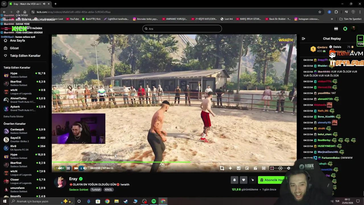Pause the video with the player pause button
The width and height of the screenshot is (364, 205).
(x=68, y=168)
